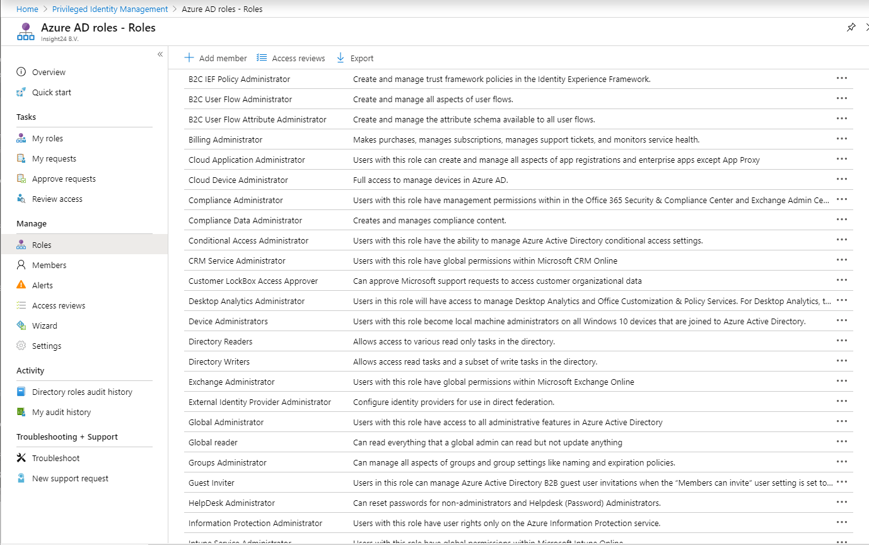This screenshot has width=869, height=545.
Task: Click the toolbar Access reviews checklist icon
Action: coord(262,58)
